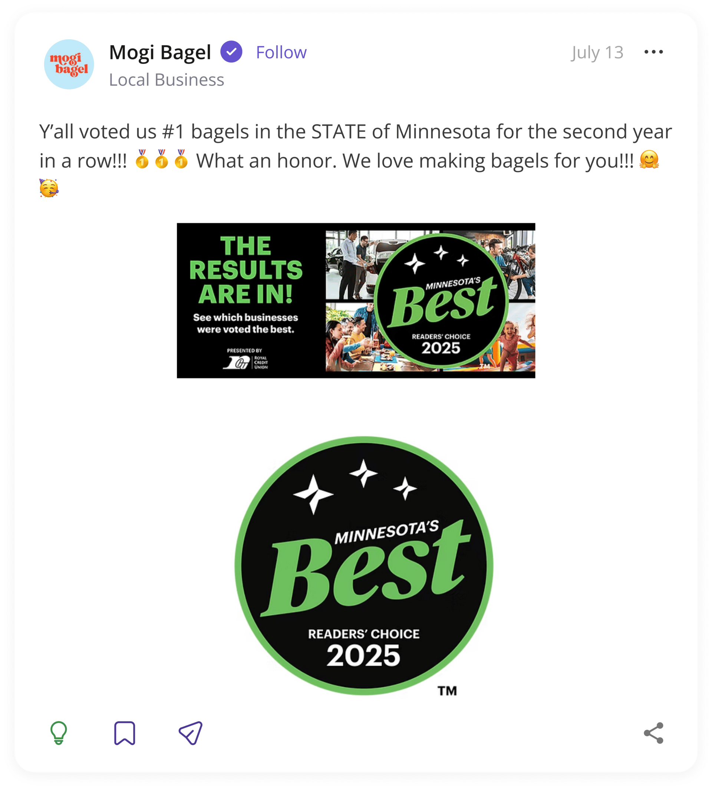Click the lightbulb insight icon
The image size is (712, 789).
tap(59, 733)
